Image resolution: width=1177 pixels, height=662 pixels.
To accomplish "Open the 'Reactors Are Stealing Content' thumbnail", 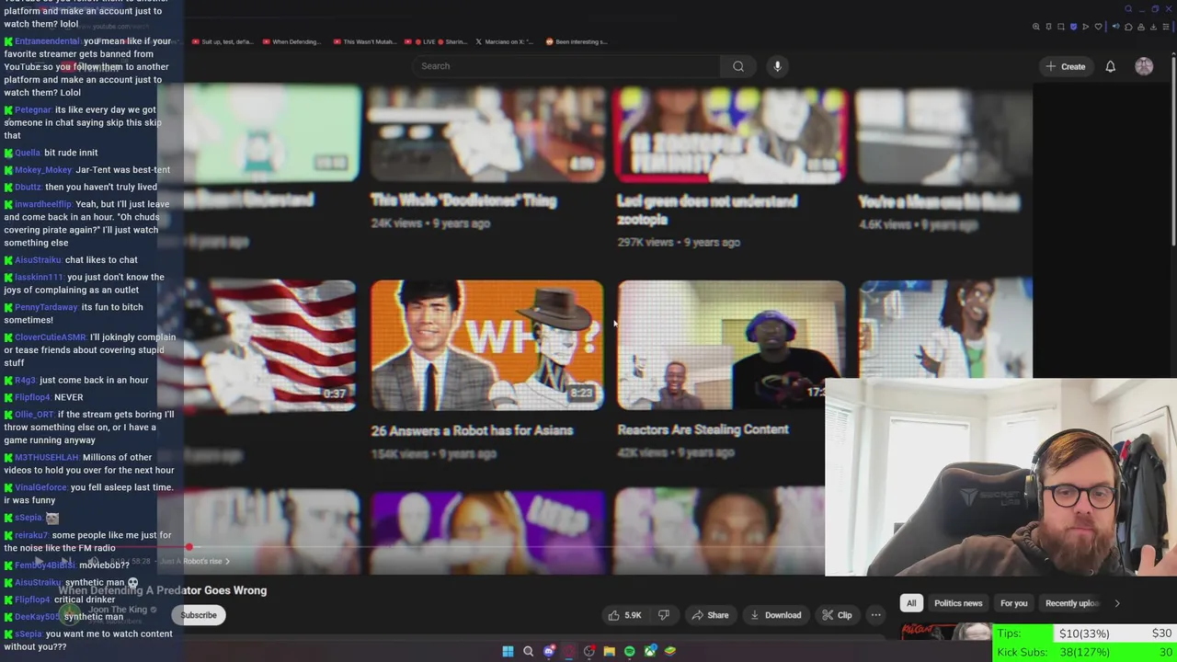I will (731, 345).
